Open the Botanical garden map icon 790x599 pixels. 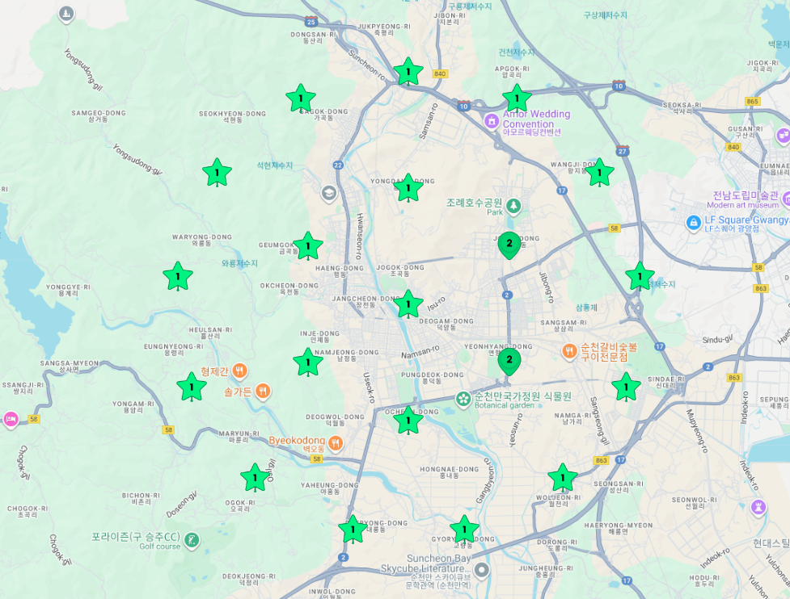tap(463, 399)
